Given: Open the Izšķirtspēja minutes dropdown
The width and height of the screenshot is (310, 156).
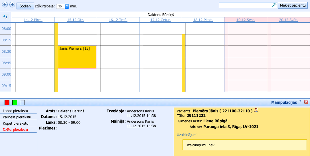Looking at the screenshot, I should (67, 6).
